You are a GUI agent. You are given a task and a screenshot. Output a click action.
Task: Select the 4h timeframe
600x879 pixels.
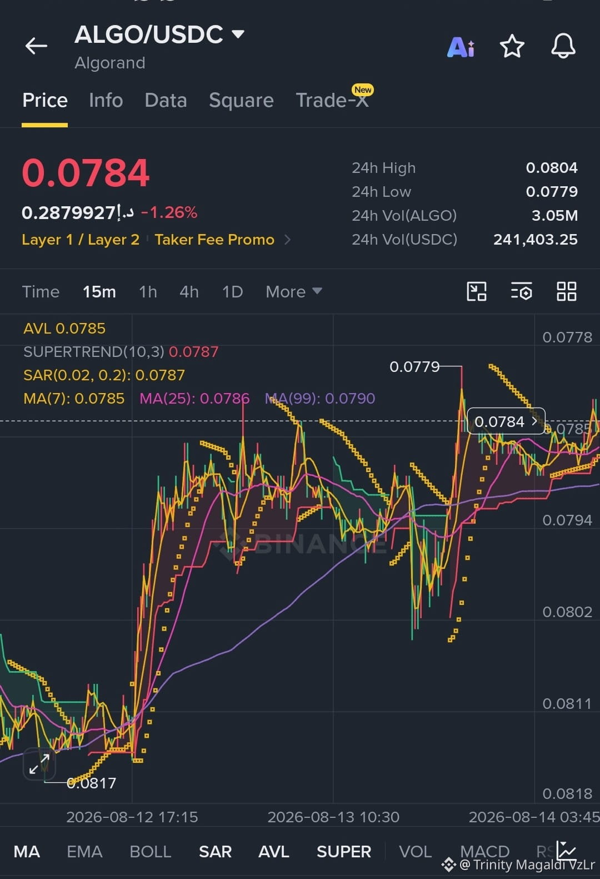(189, 292)
